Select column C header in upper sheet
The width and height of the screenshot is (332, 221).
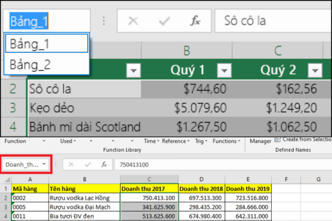pyautogui.click(x=278, y=50)
